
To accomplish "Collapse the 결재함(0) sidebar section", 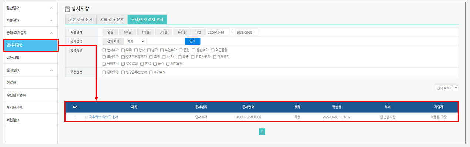I will tap(51, 70).
